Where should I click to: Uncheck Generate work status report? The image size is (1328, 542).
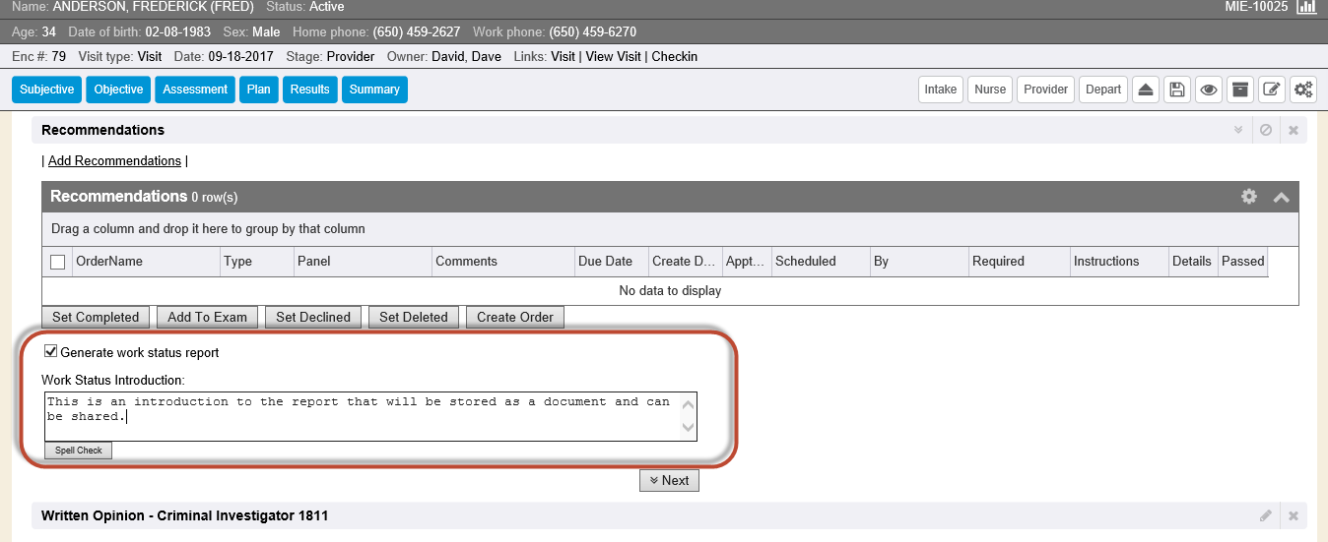[x=51, y=352]
